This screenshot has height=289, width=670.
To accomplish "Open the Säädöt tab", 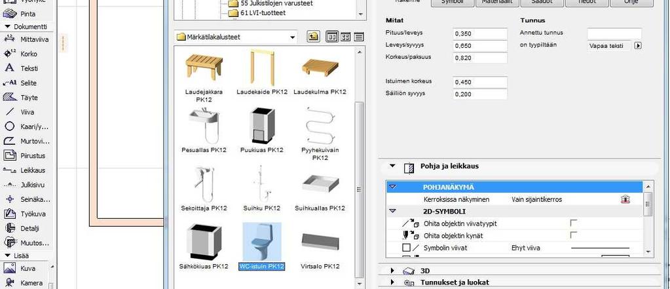I will (x=542, y=2).
